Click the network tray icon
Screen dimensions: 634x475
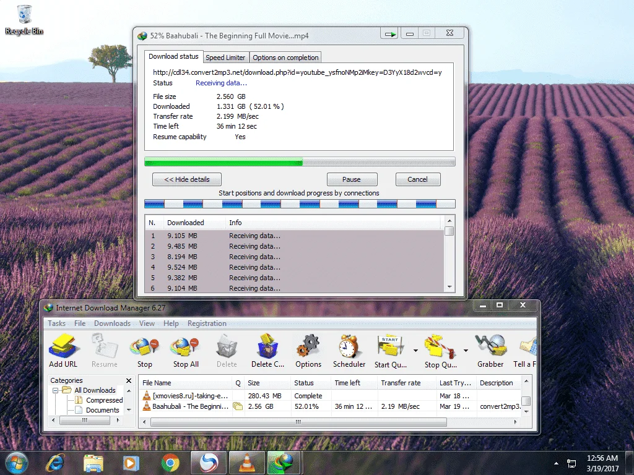click(571, 463)
